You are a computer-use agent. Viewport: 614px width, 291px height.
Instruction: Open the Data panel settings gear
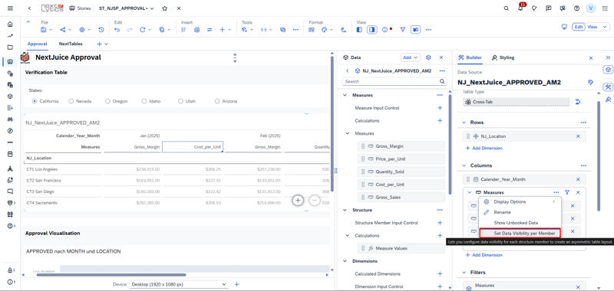[428, 57]
